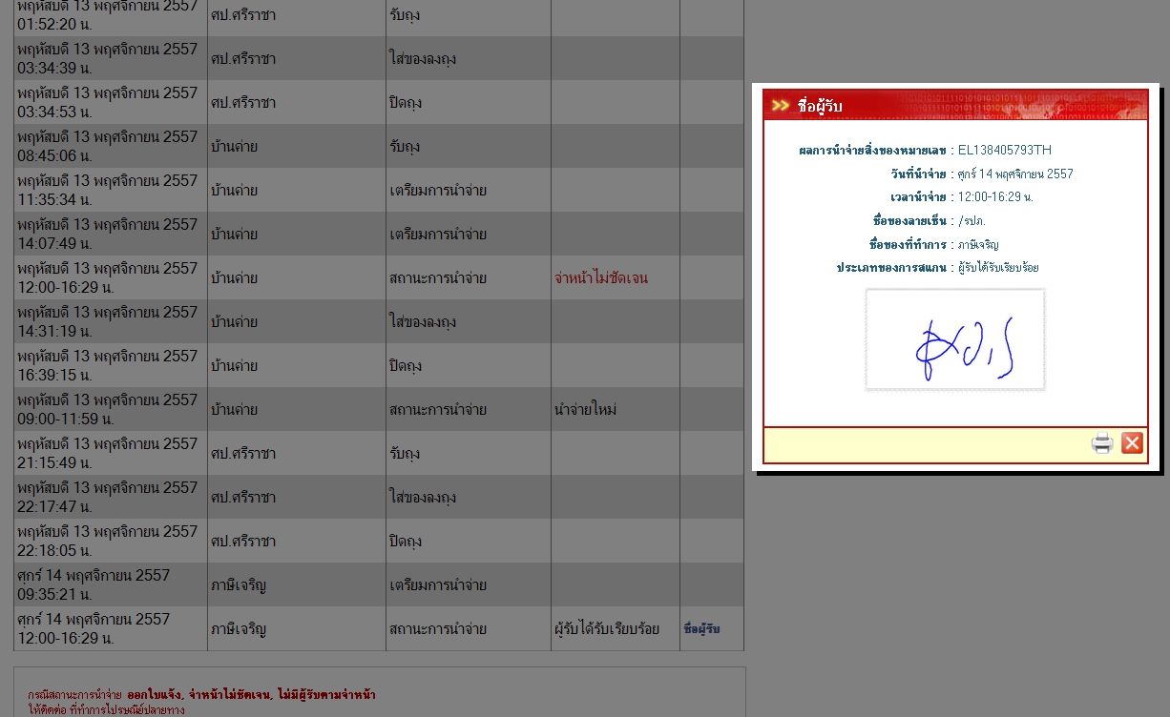Click the timestamp cell '14:07:49 น.'
The height and width of the screenshot is (717, 1170).
tap(111, 234)
